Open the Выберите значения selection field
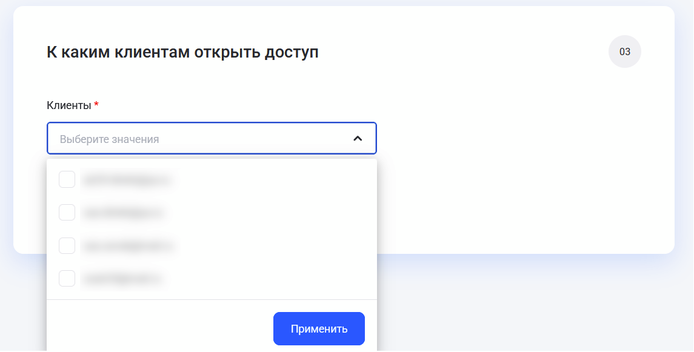This screenshot has width=694, height=352. pyautogui.click(x=182, y=138)
